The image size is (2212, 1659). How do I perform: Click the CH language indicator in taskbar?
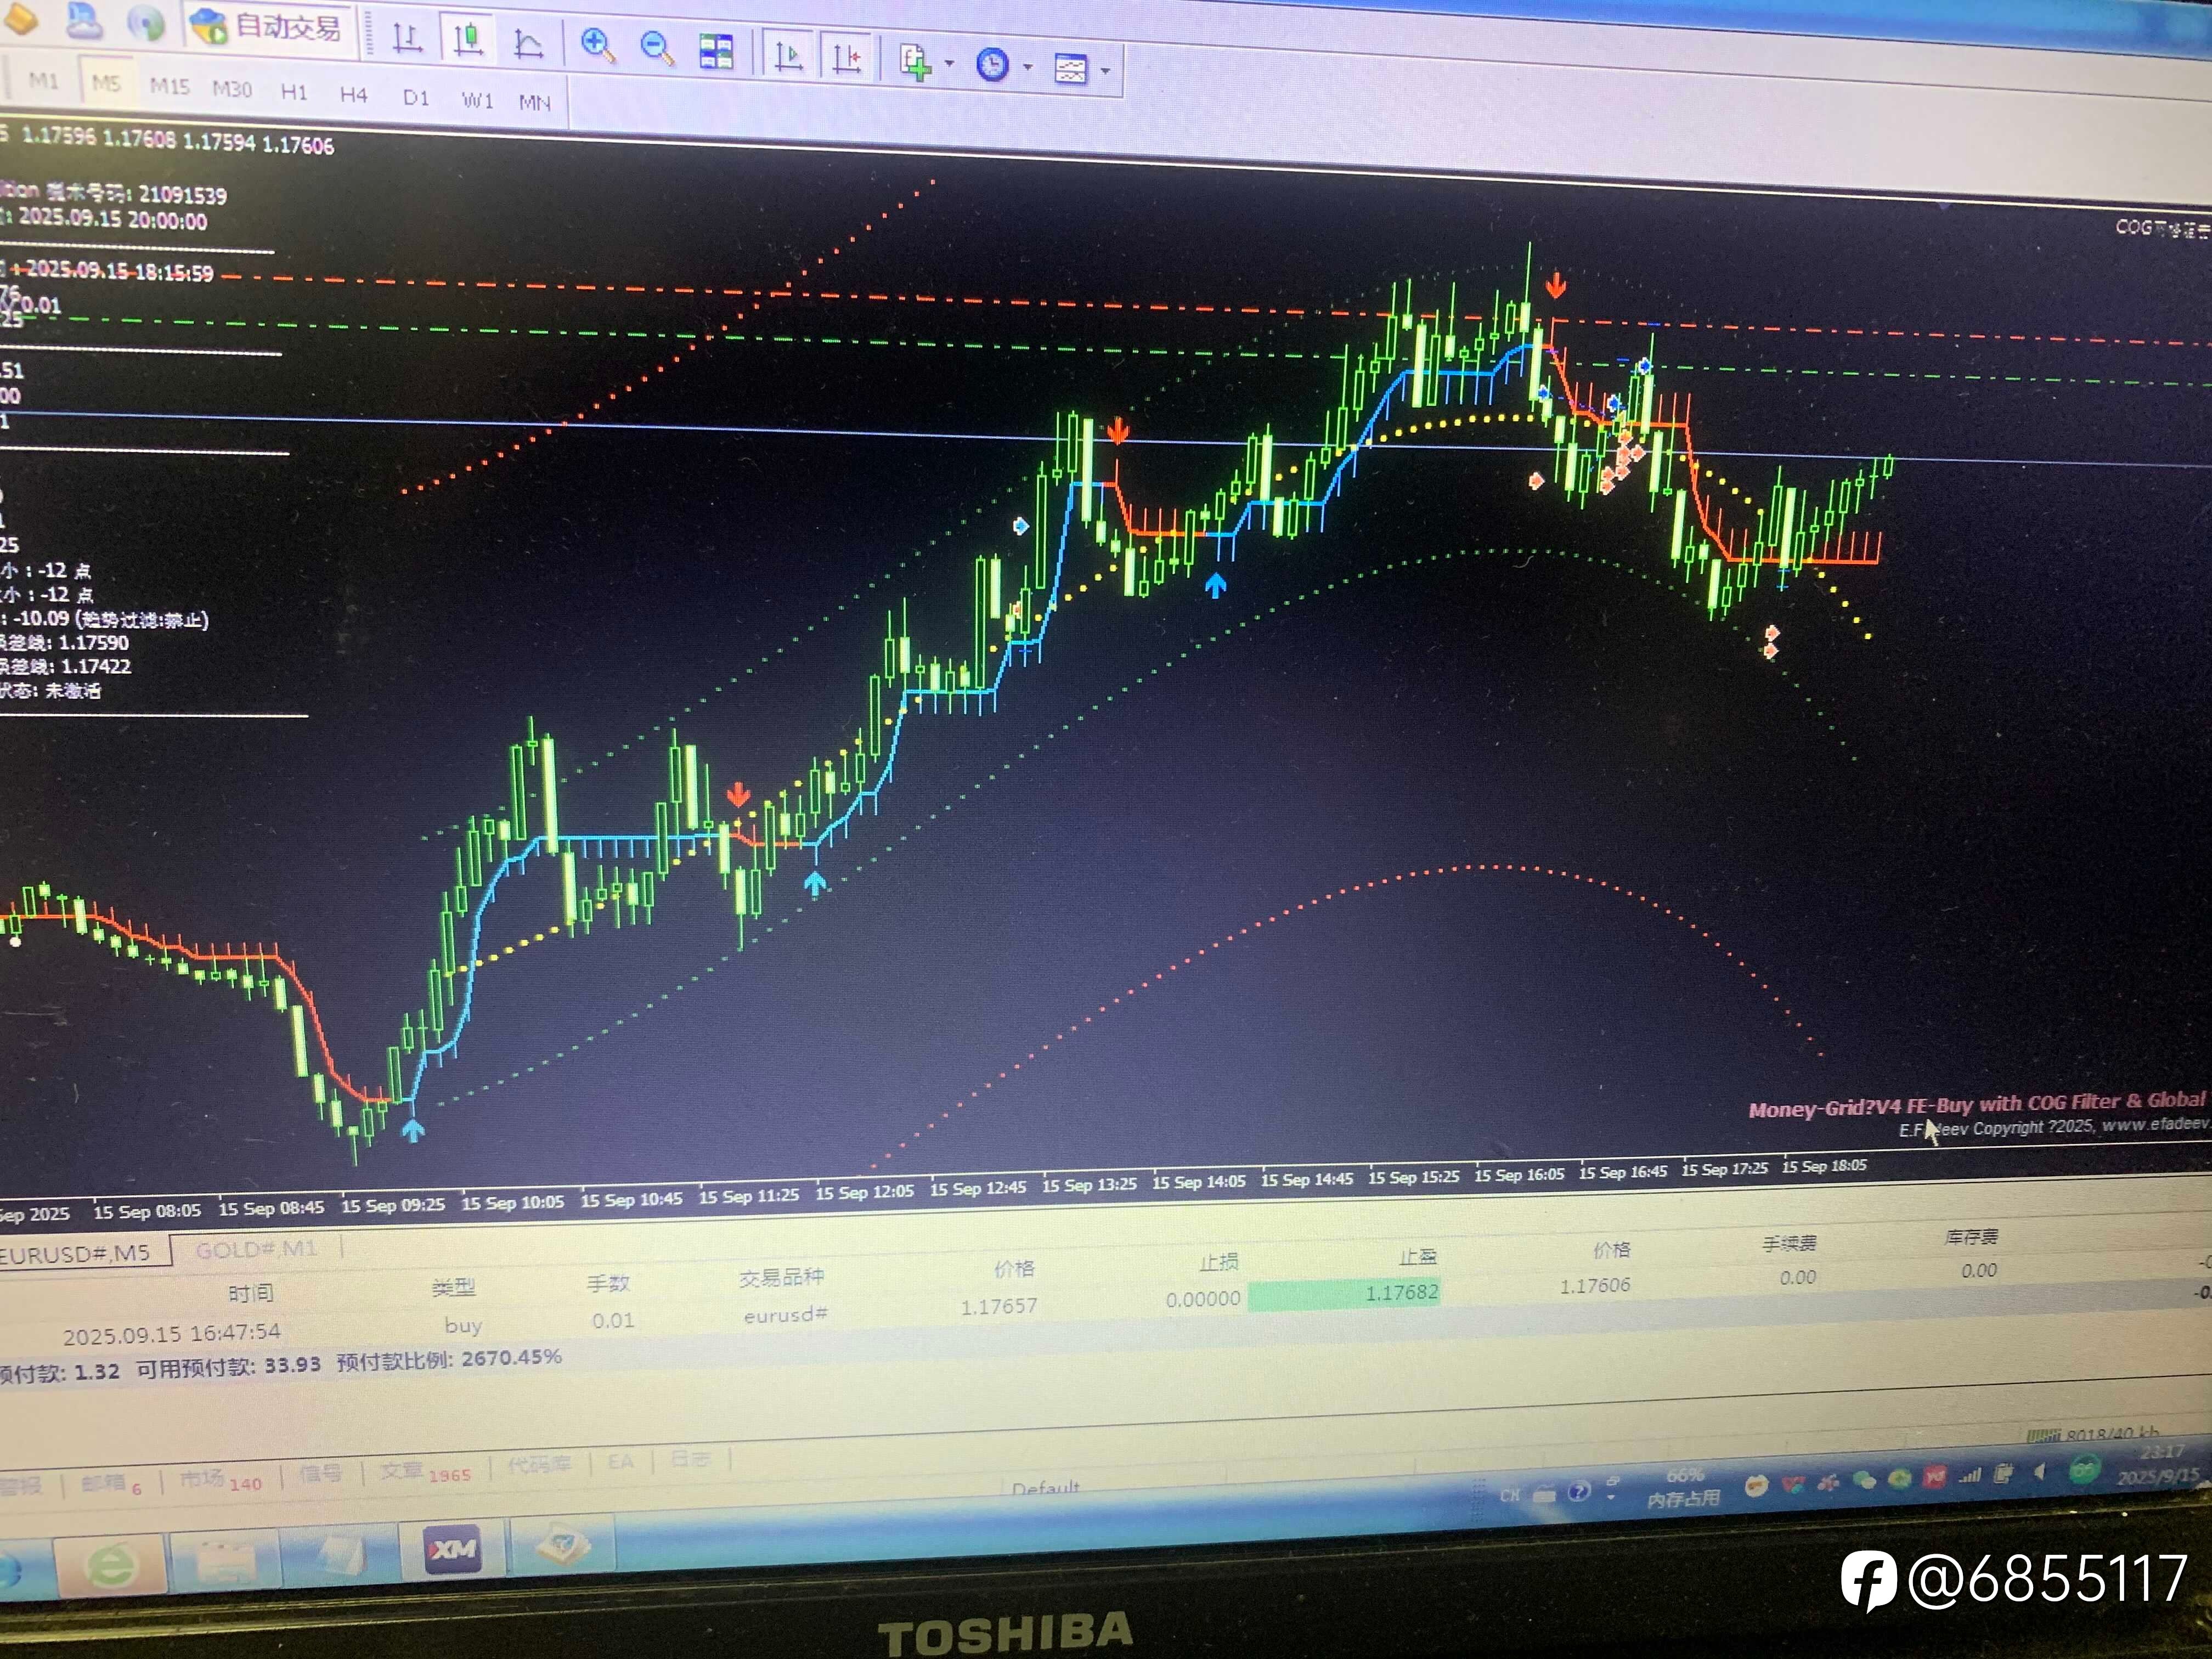point(1509,1496)
